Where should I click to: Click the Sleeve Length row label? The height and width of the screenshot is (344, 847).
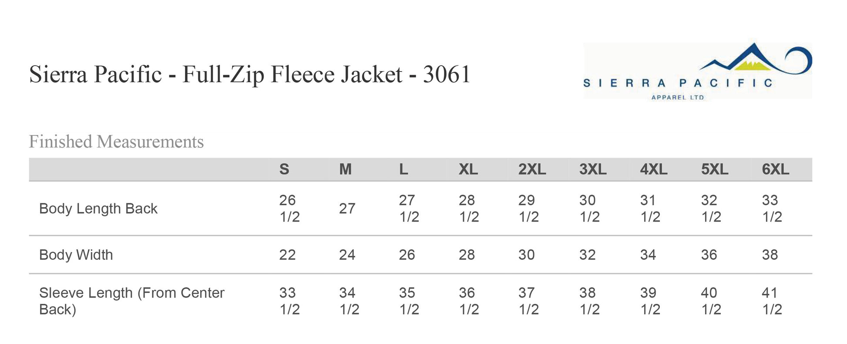click(x=131, y=301)
